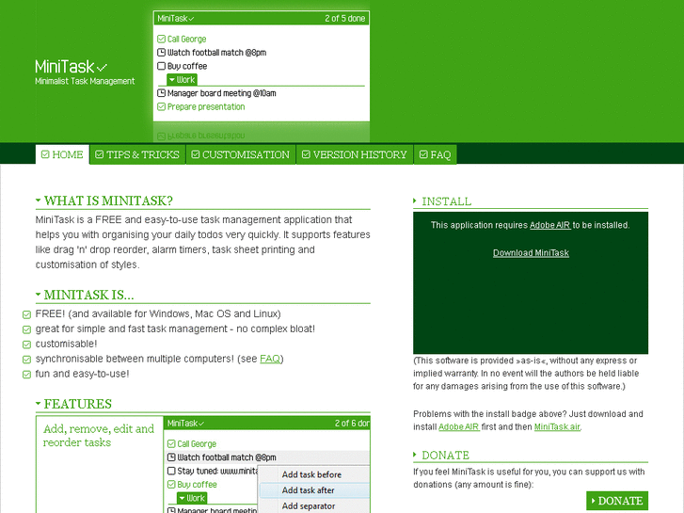Click the checkmark next to MiniTask title in top preview
The width and height of the screenshot is (684, 513).
pyautogui.click(x=191, y=19)
